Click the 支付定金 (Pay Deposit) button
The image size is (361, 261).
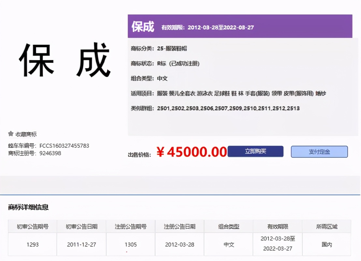pyautogui.click(x=319, y=151)
